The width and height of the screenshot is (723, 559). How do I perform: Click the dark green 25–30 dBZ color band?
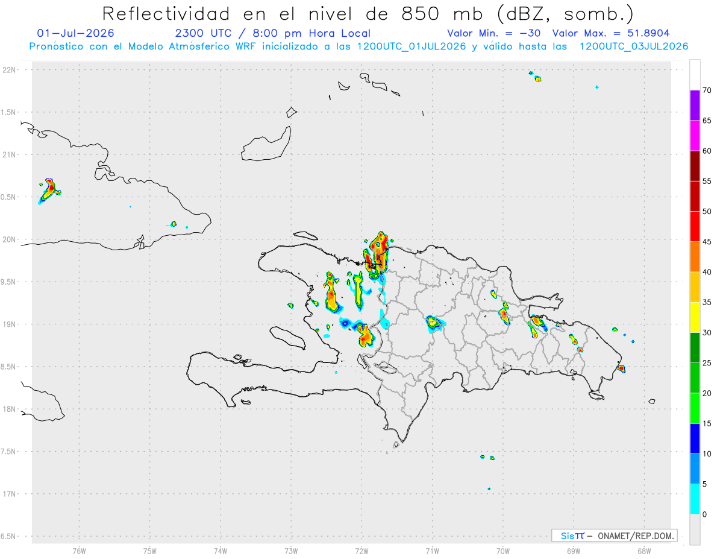coord(695,347)
